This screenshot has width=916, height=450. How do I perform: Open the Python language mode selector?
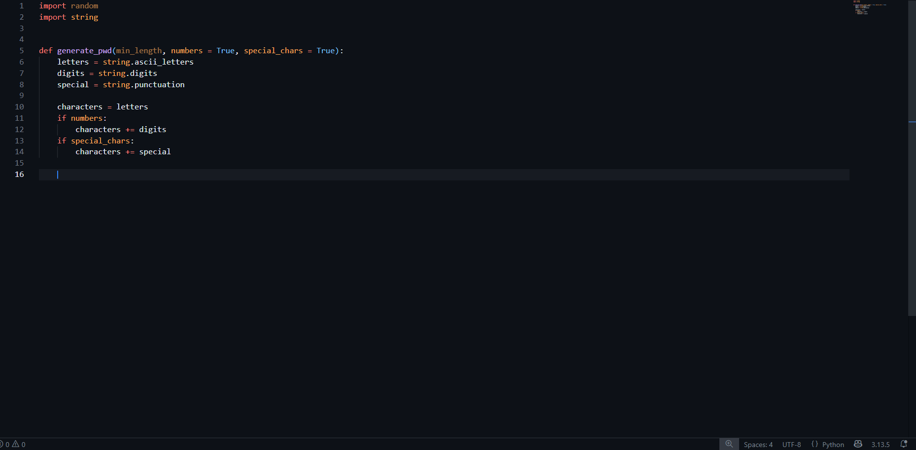point(833,445)
